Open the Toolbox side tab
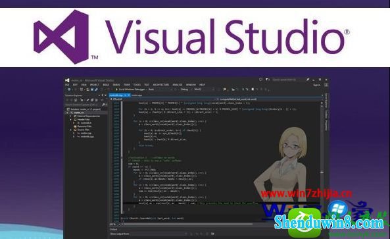The height and width of the screenshot is (239, 390). tap(326, 115)
